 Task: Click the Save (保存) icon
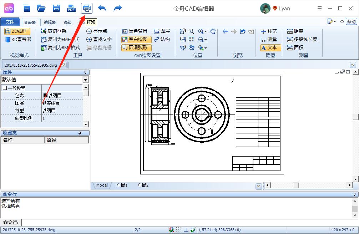pyautogui.click(x=56, y=8)
